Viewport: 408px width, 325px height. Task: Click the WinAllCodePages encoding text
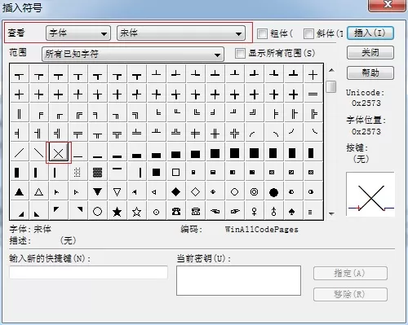pyautogui.click(x=262, y=230)
